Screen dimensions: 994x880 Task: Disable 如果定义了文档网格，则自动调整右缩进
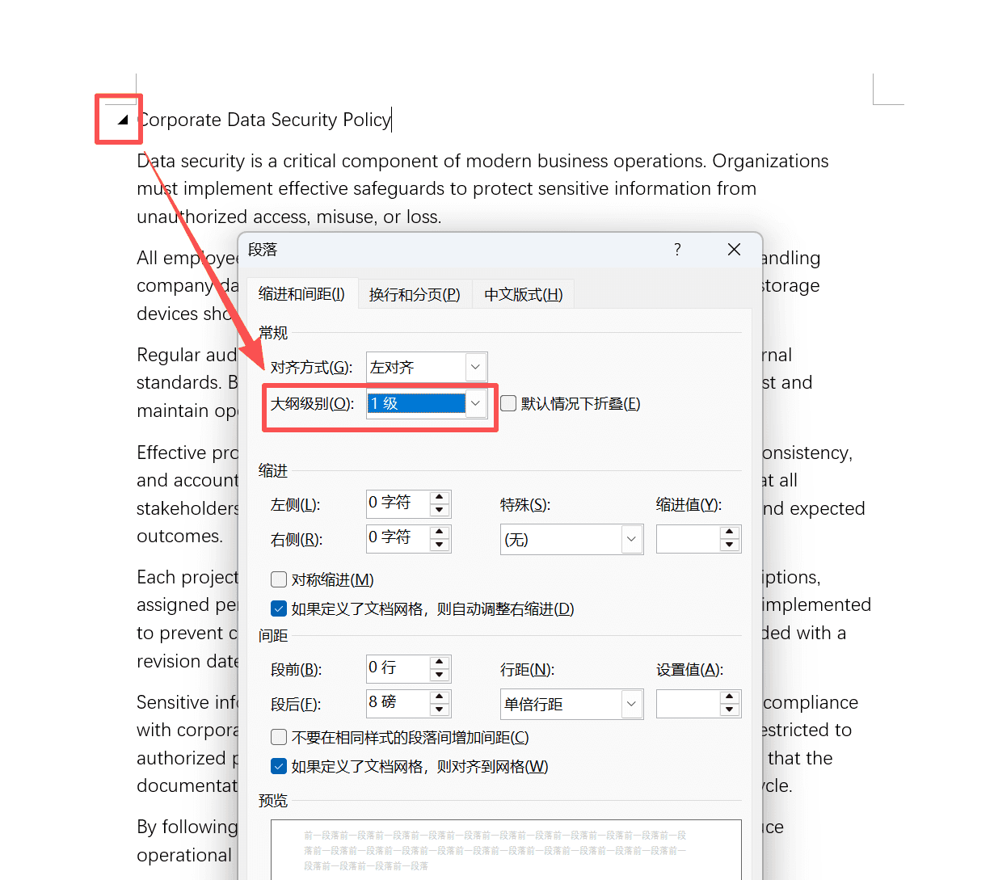coord(279,608)
